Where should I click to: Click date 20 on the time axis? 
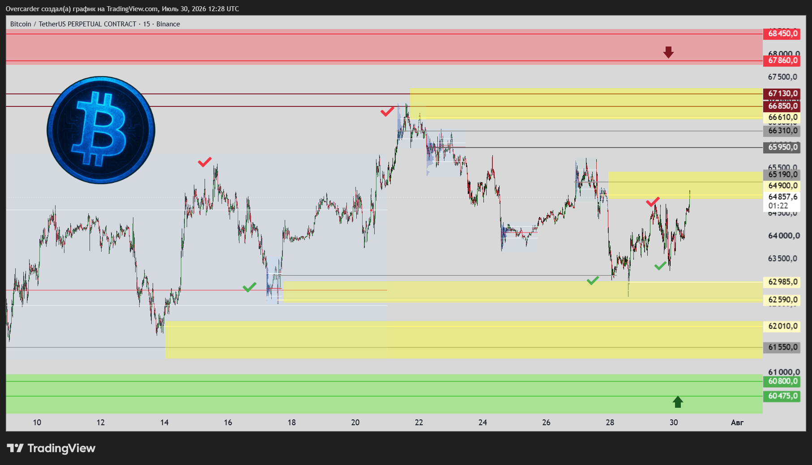(x=355, y=423)
